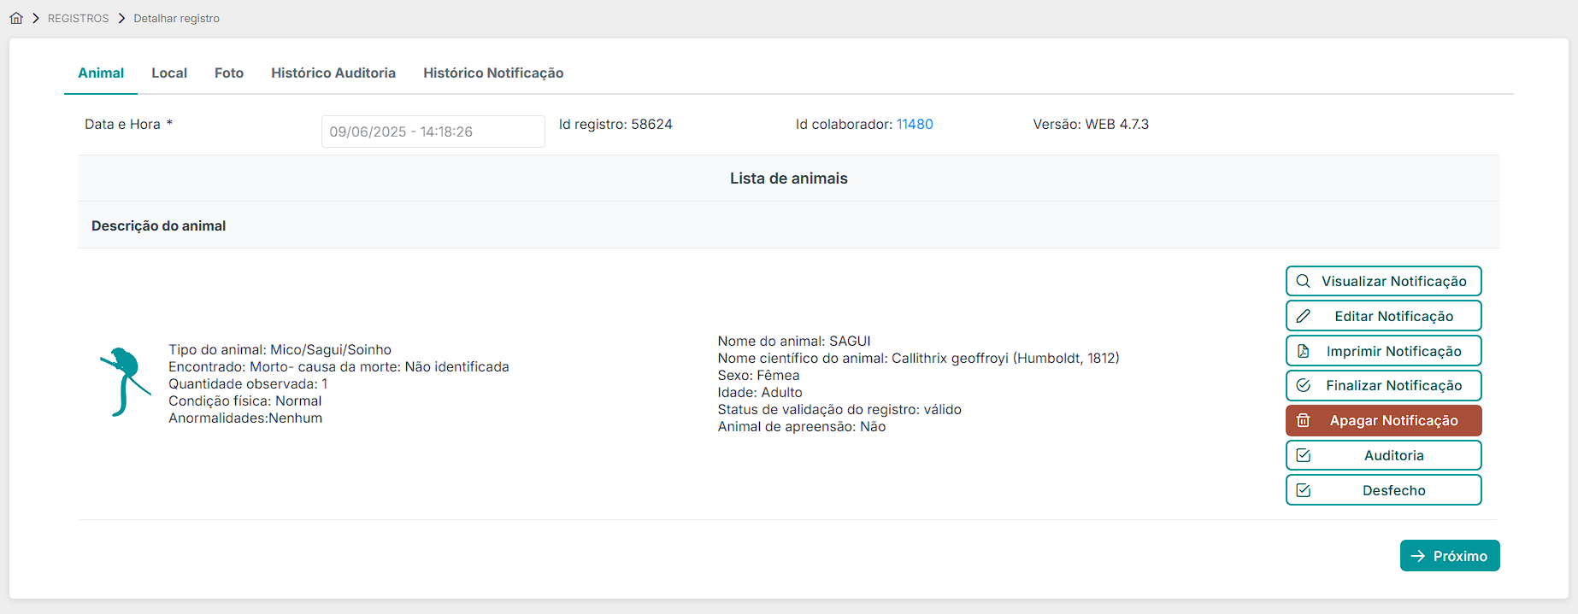1578x614 pixels.
Task: Click the Data e Hora input field
Action: click(x=433, y=132)
